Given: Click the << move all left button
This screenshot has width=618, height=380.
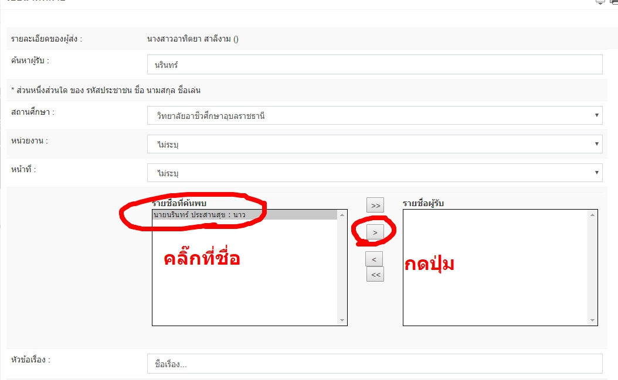Looking at the screenshot, I should pos(375,275).
